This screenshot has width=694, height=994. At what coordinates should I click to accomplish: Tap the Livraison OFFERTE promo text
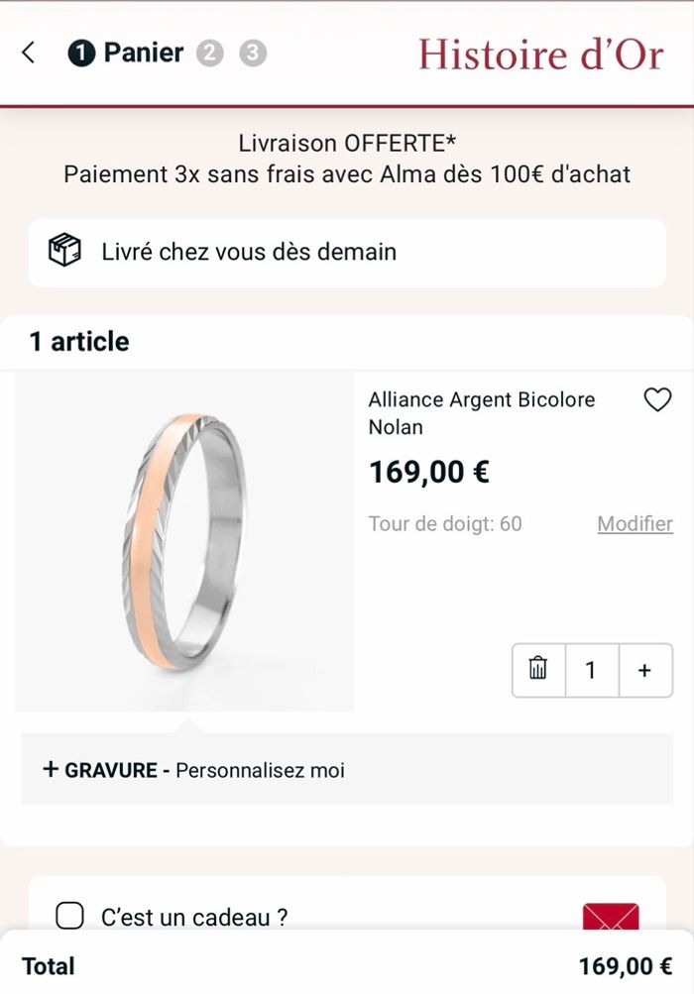[347, 143]
